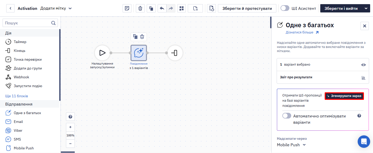Open the Дізнатися більше link
This screenshot has height=153, width=373.
302,32
